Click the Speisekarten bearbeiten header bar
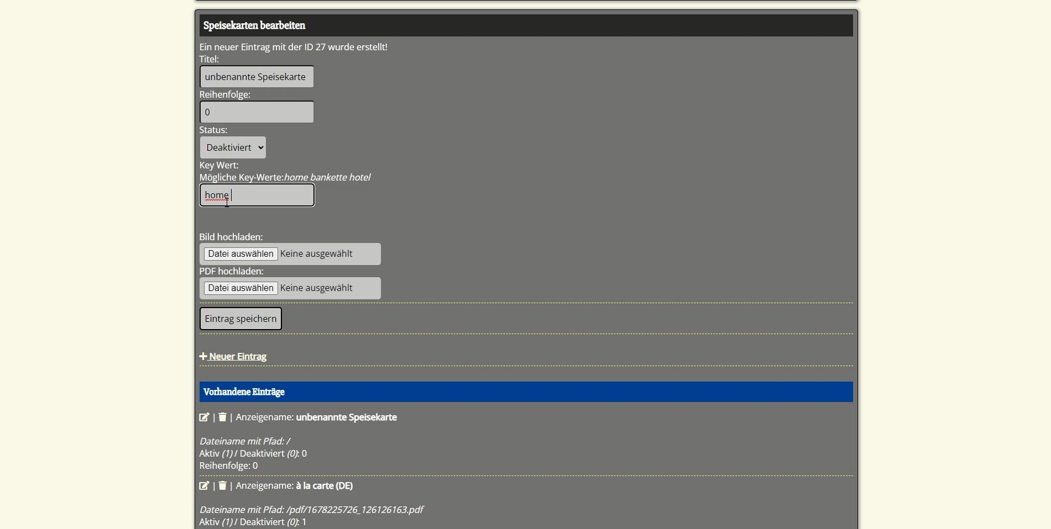The height and width of the screenshot is (529, 1051). [525, 25]
